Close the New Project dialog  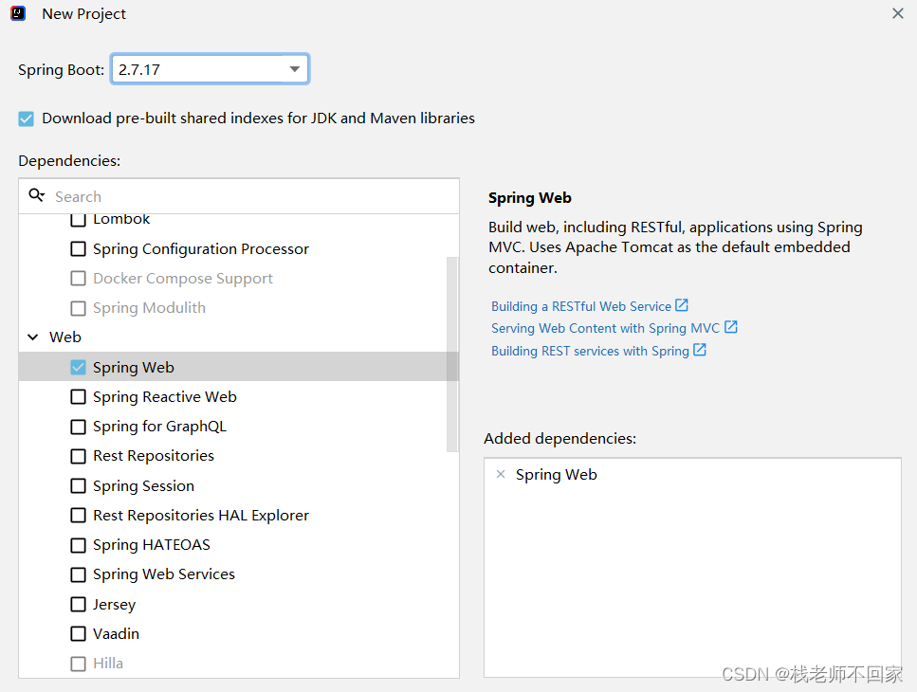(898, 13)
